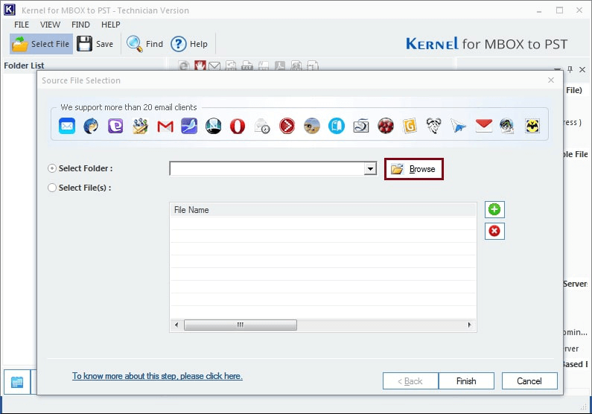592x414 pixels.
Task: Close the Source File Selection dialog
Action: pos(551,80)
